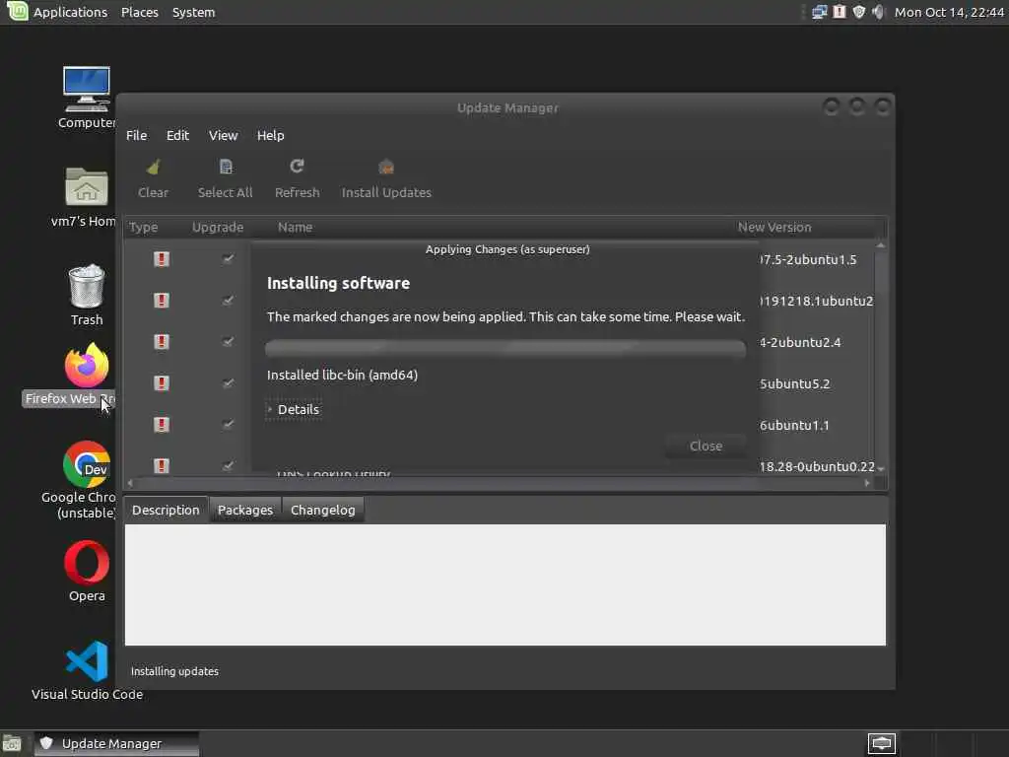This screenshot has width=1009, height=757.
Task: Click security update icon for 18.28-0ubuntu0.22 row
Action: (x=161, y=465)
